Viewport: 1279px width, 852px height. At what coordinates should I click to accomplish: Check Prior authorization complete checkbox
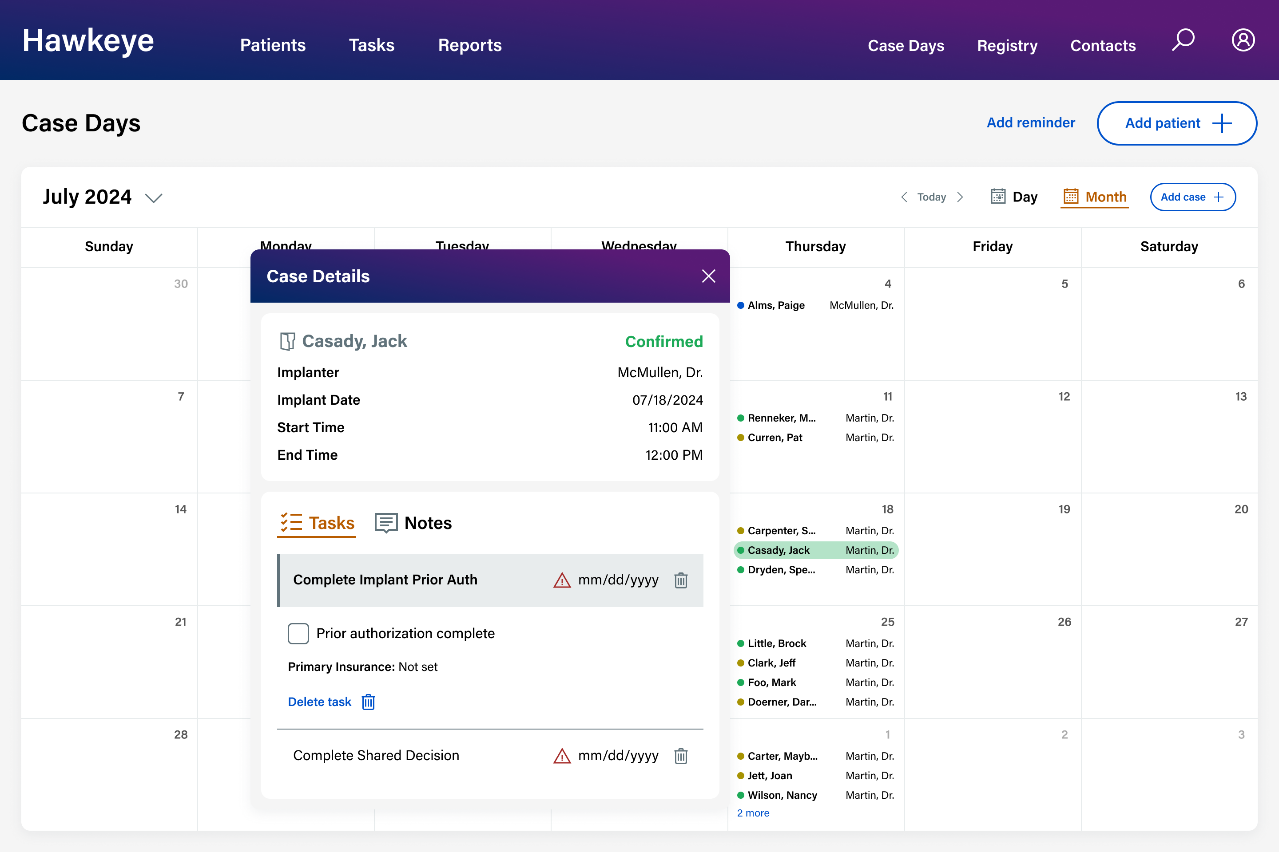pos(298,634)
